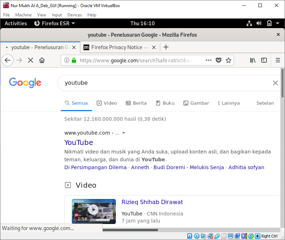285x240 pixels.
Task: Click VirtualBox shared folders status icon
Action: coord(224,236)
